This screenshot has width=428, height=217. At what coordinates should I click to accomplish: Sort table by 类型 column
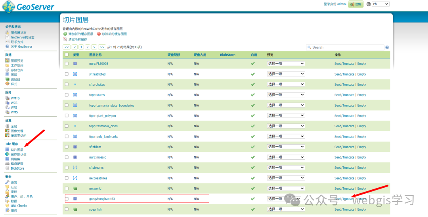tap(76, 55)
